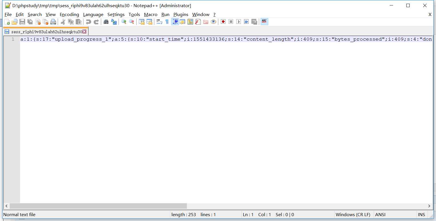
Task: Click the "Normal text file" status label
Action: point(19,214)
